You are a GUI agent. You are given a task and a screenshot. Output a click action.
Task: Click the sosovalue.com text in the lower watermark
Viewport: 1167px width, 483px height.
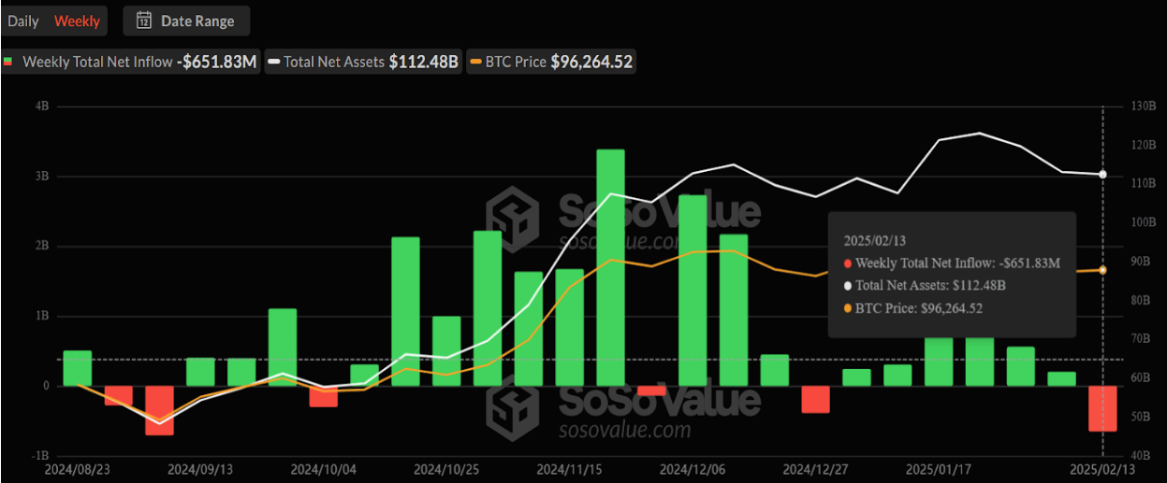pyautogui.click(x=624, y=430)
